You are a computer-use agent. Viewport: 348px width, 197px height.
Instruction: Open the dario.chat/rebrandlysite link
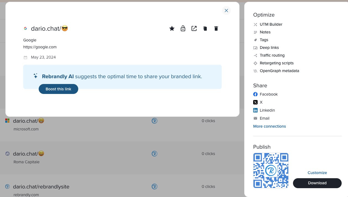tap(41, 187)
